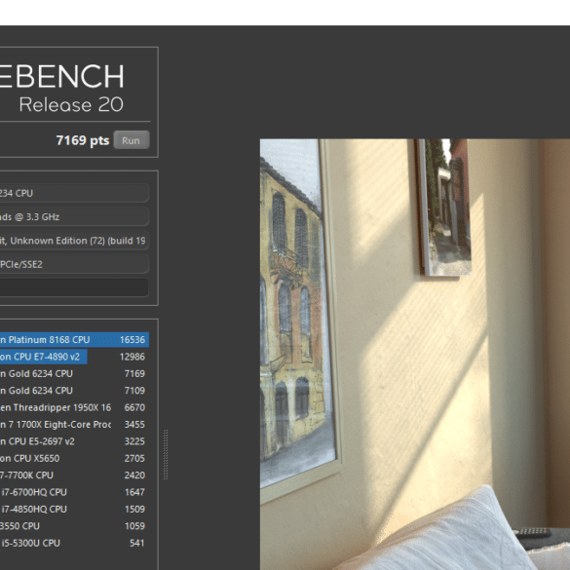Click the Release 20 title text
The height and width of the screenshot is (570, 570).
point(71,104)
